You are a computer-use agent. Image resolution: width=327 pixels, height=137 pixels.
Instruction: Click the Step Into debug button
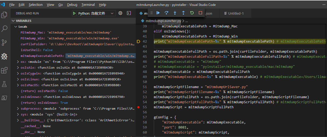[x=175, y=13]
